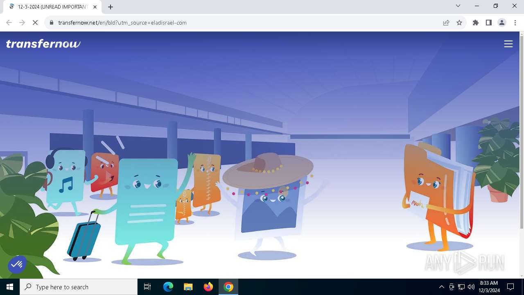Open the Windows Start menu
This screenshot has width=524, height=295.
pos(10,287)
